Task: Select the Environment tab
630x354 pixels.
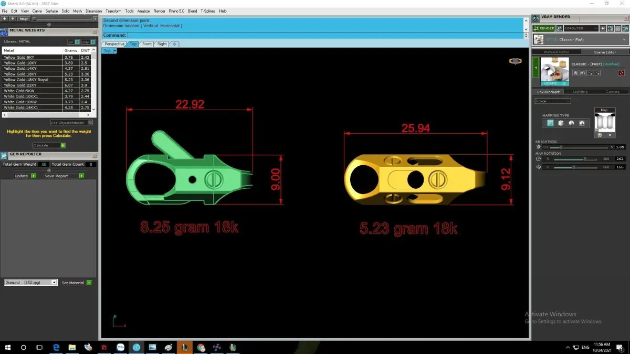Action: pyautogui.click(x=548, y=92)
